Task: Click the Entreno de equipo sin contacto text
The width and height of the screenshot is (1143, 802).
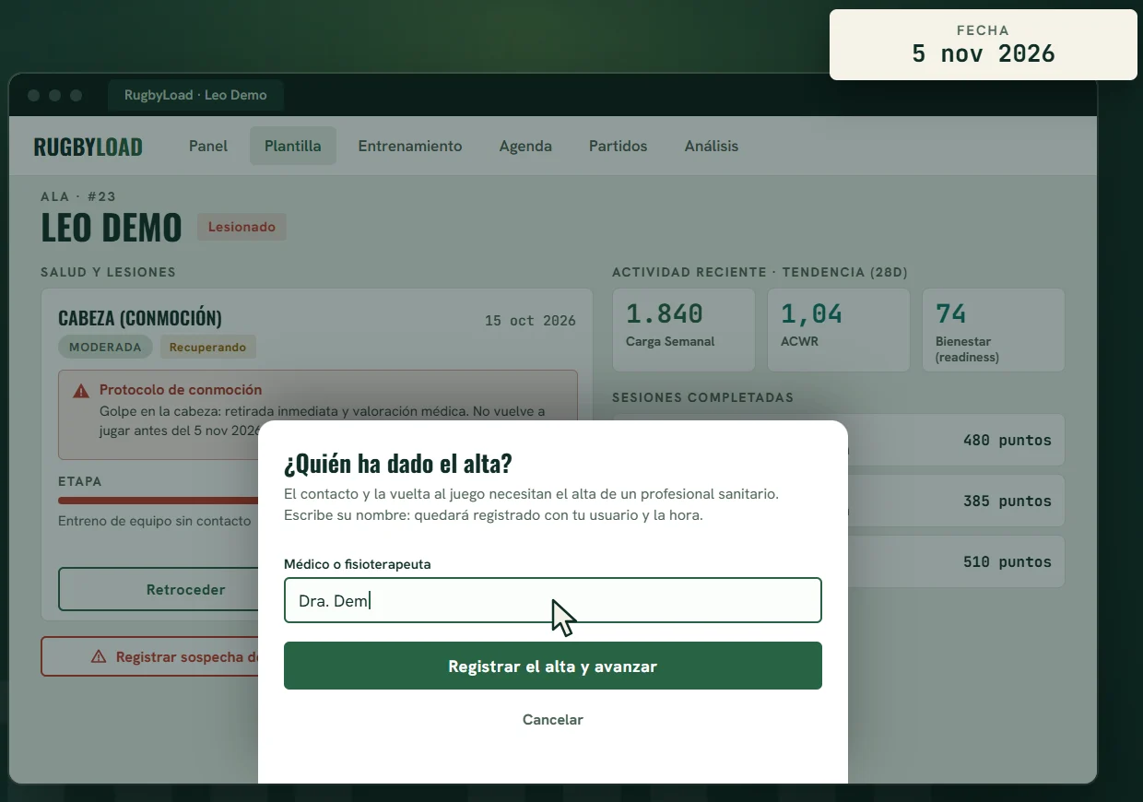Action: [155, 521]
